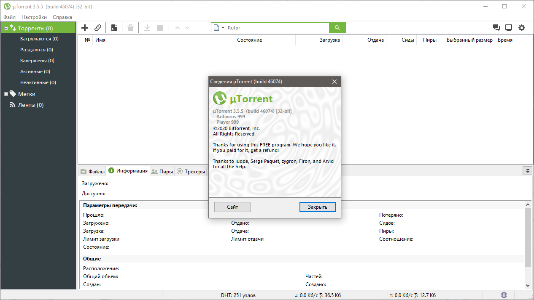Switch to the Пиры tab
This screenshot has height=300, width=534.
pyautogui.click(x=162, y=171)
